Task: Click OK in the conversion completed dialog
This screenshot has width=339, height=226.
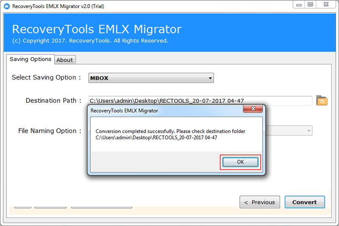Action: coord(240,162)
